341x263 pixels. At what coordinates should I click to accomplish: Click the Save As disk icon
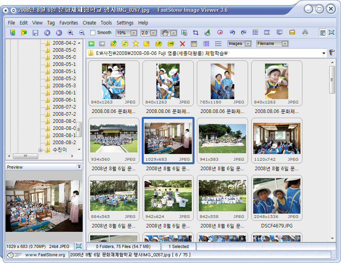[35, 33]
